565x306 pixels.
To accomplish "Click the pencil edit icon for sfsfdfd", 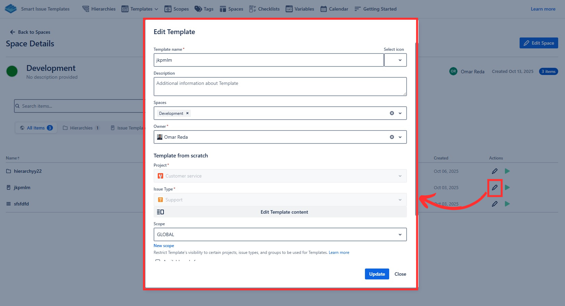I will tap(494, 204).
